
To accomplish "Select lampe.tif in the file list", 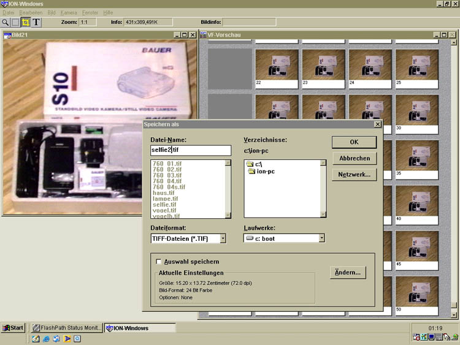I will click(x=165, y=199).
